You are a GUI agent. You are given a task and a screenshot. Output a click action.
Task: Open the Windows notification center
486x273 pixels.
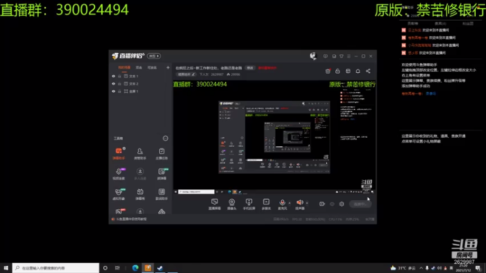[478, 268]
